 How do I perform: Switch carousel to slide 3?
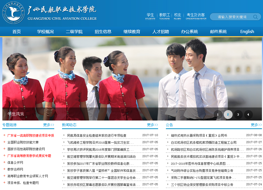click(x=238, y=115)
